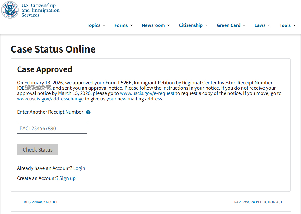Click the receipt number help question-mark icon
The height and width of the screenshot is (214, 301).
click(x=88, y=112)
